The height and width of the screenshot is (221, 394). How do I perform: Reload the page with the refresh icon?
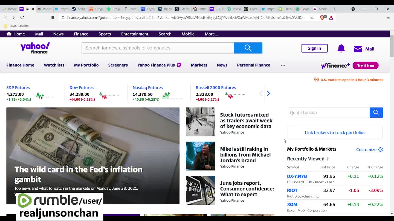pyautogui.click(x=22, y=17)
